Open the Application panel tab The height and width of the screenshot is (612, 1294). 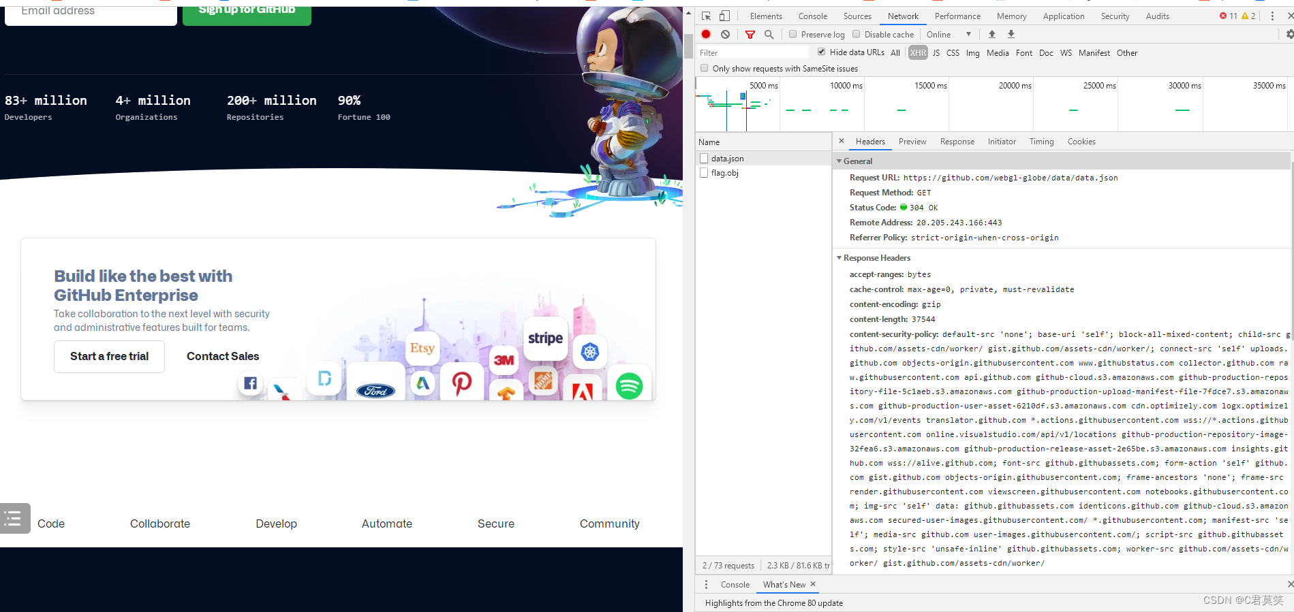click(x=1063, y=16)
